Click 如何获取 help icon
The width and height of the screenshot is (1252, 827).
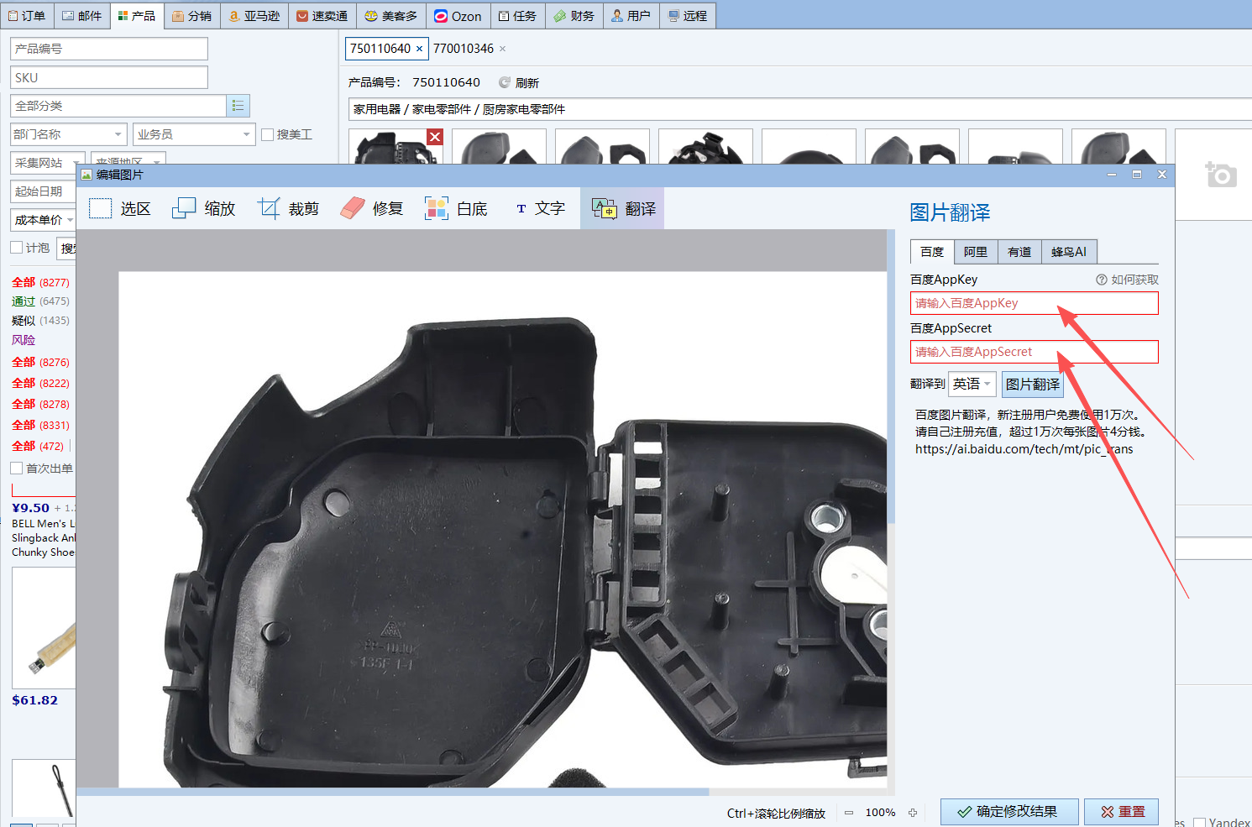pos(1101,280)
